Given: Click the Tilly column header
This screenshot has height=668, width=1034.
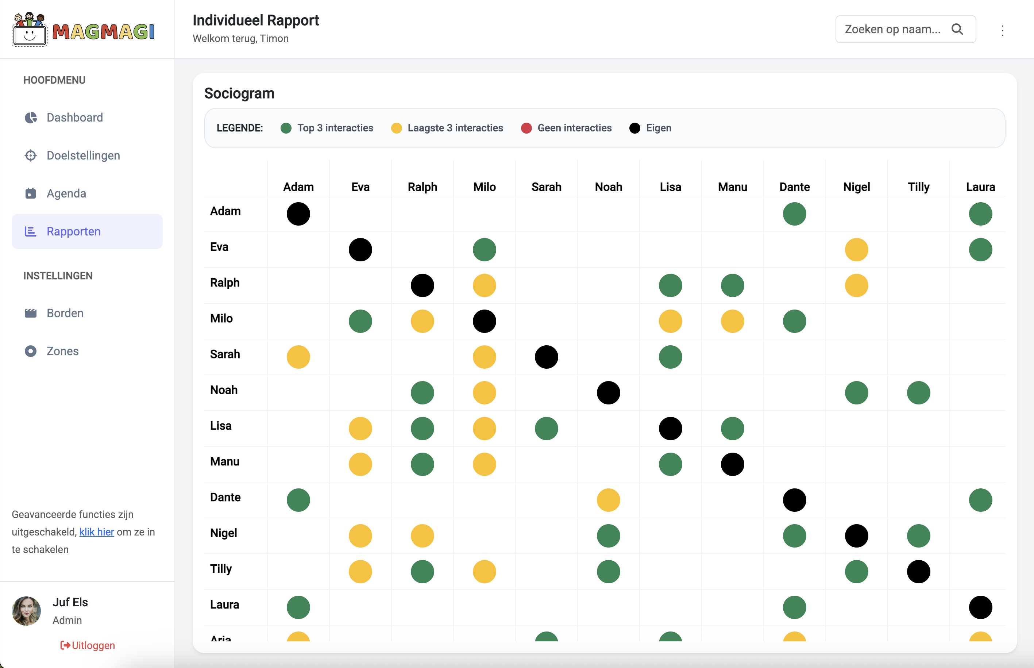Looking at the screenshot, I should click(x=919, y=187).
